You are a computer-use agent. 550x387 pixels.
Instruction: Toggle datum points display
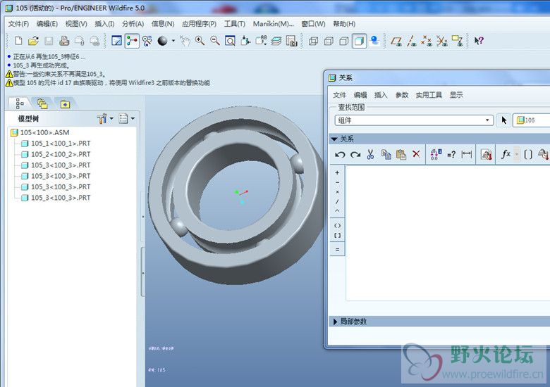click(x=427, y=42)
